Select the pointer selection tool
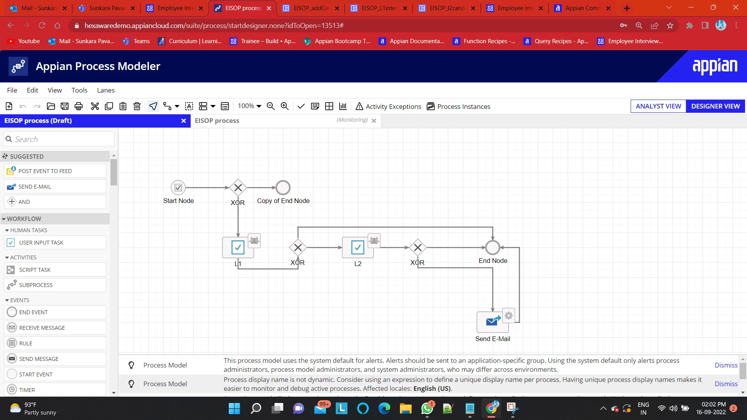Viewport: 747px width, 420px height. tap(153, 106)
